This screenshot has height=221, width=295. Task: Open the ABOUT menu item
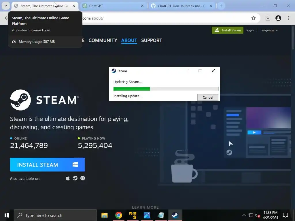coord(129,40)
